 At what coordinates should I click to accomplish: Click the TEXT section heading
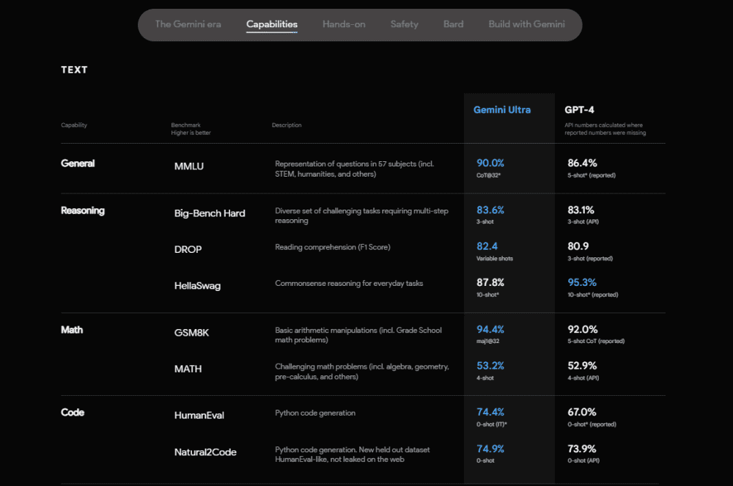pyautogui.click(x=74, y=70)
